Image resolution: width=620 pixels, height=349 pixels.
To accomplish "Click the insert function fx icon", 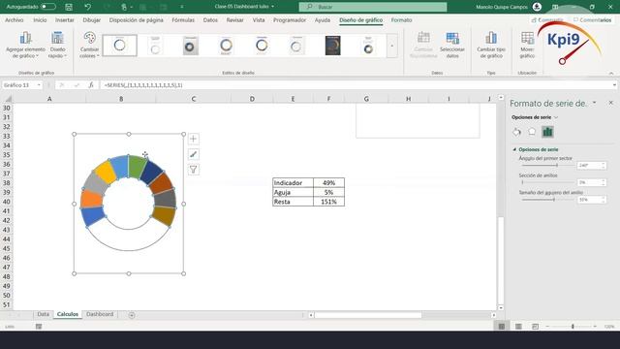I will (x=91, y=85).
